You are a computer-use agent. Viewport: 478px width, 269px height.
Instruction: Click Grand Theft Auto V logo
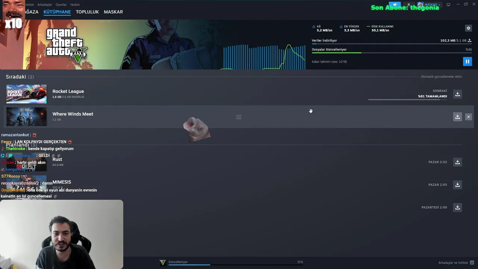pyautogui.click(x=66, y=44)
